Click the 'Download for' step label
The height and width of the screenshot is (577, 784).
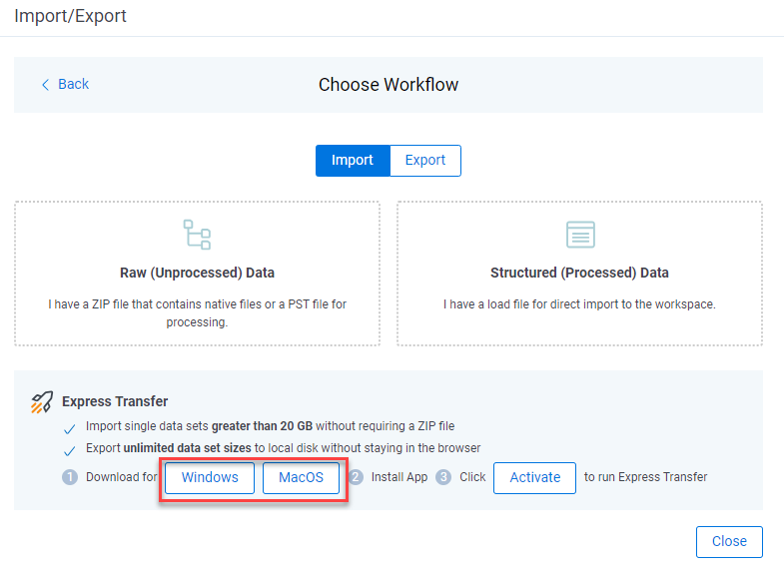(122, 477)
